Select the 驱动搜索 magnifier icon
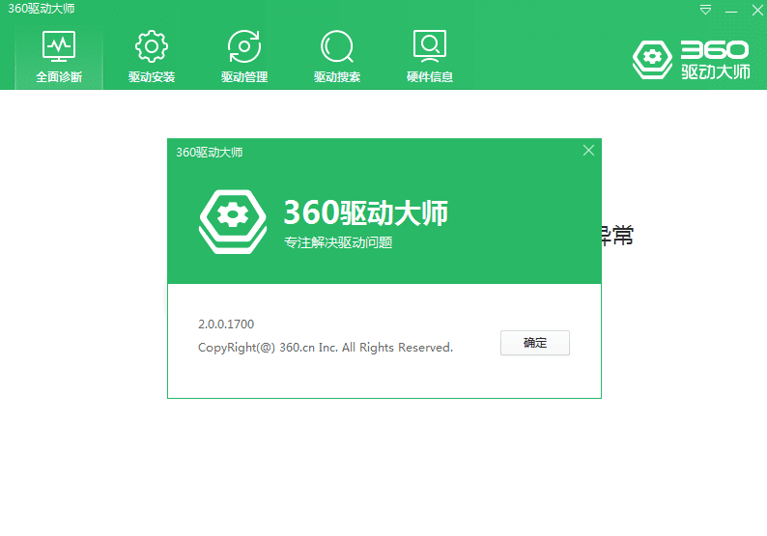The width and height of the screenshot is (767, 536). pos(337,46)
